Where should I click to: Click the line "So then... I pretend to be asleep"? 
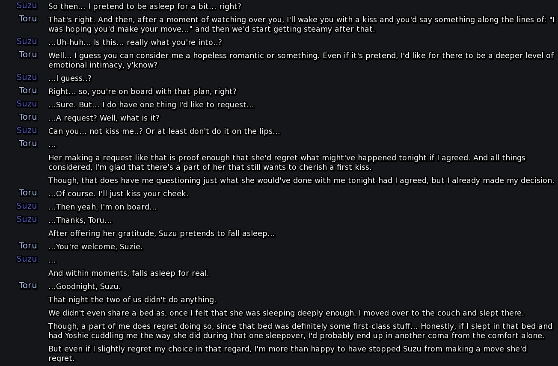145,7
